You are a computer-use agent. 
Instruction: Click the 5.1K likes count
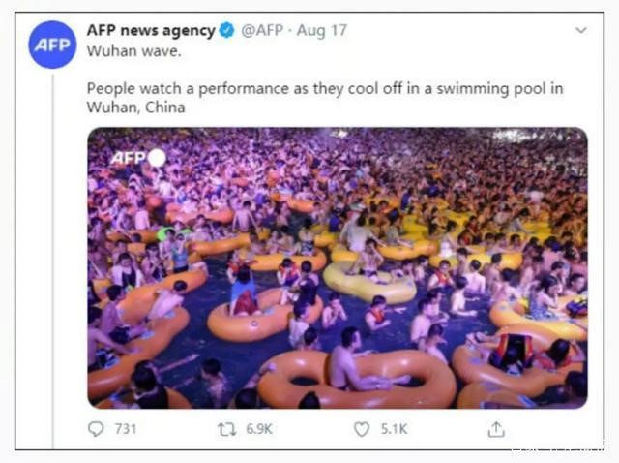click(391, 428)
